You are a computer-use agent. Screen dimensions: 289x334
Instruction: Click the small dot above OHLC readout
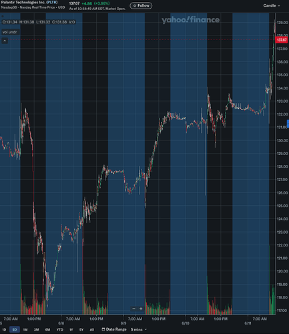point(3,17)
